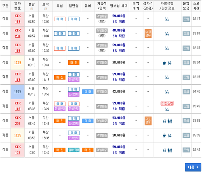Viewport: 202px width, 172px height.
Task: Select 입석+좌석 option for KTX 121
Action: 74,150
